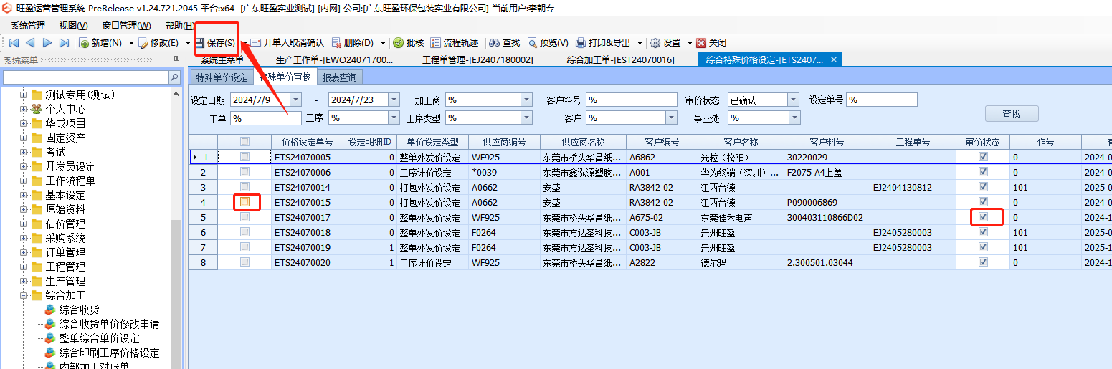This screenshot has height=369, width=1112.
Task: Go to next record arrow
Action: point(47,43)
